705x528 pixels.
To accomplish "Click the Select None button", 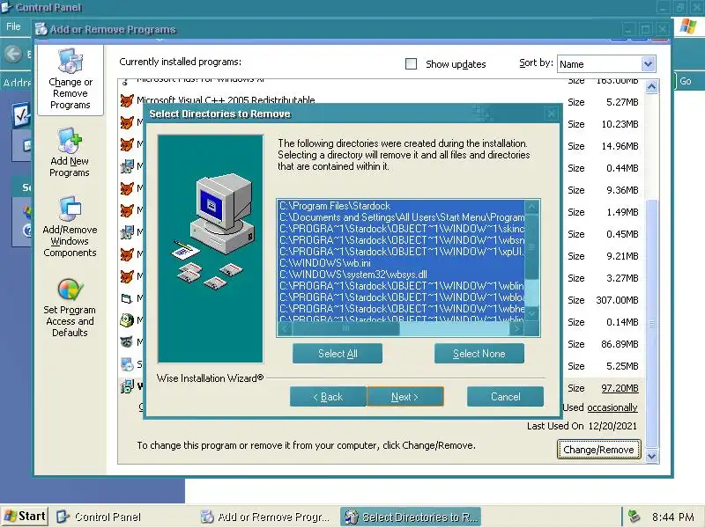I will (x=479, y=354).
